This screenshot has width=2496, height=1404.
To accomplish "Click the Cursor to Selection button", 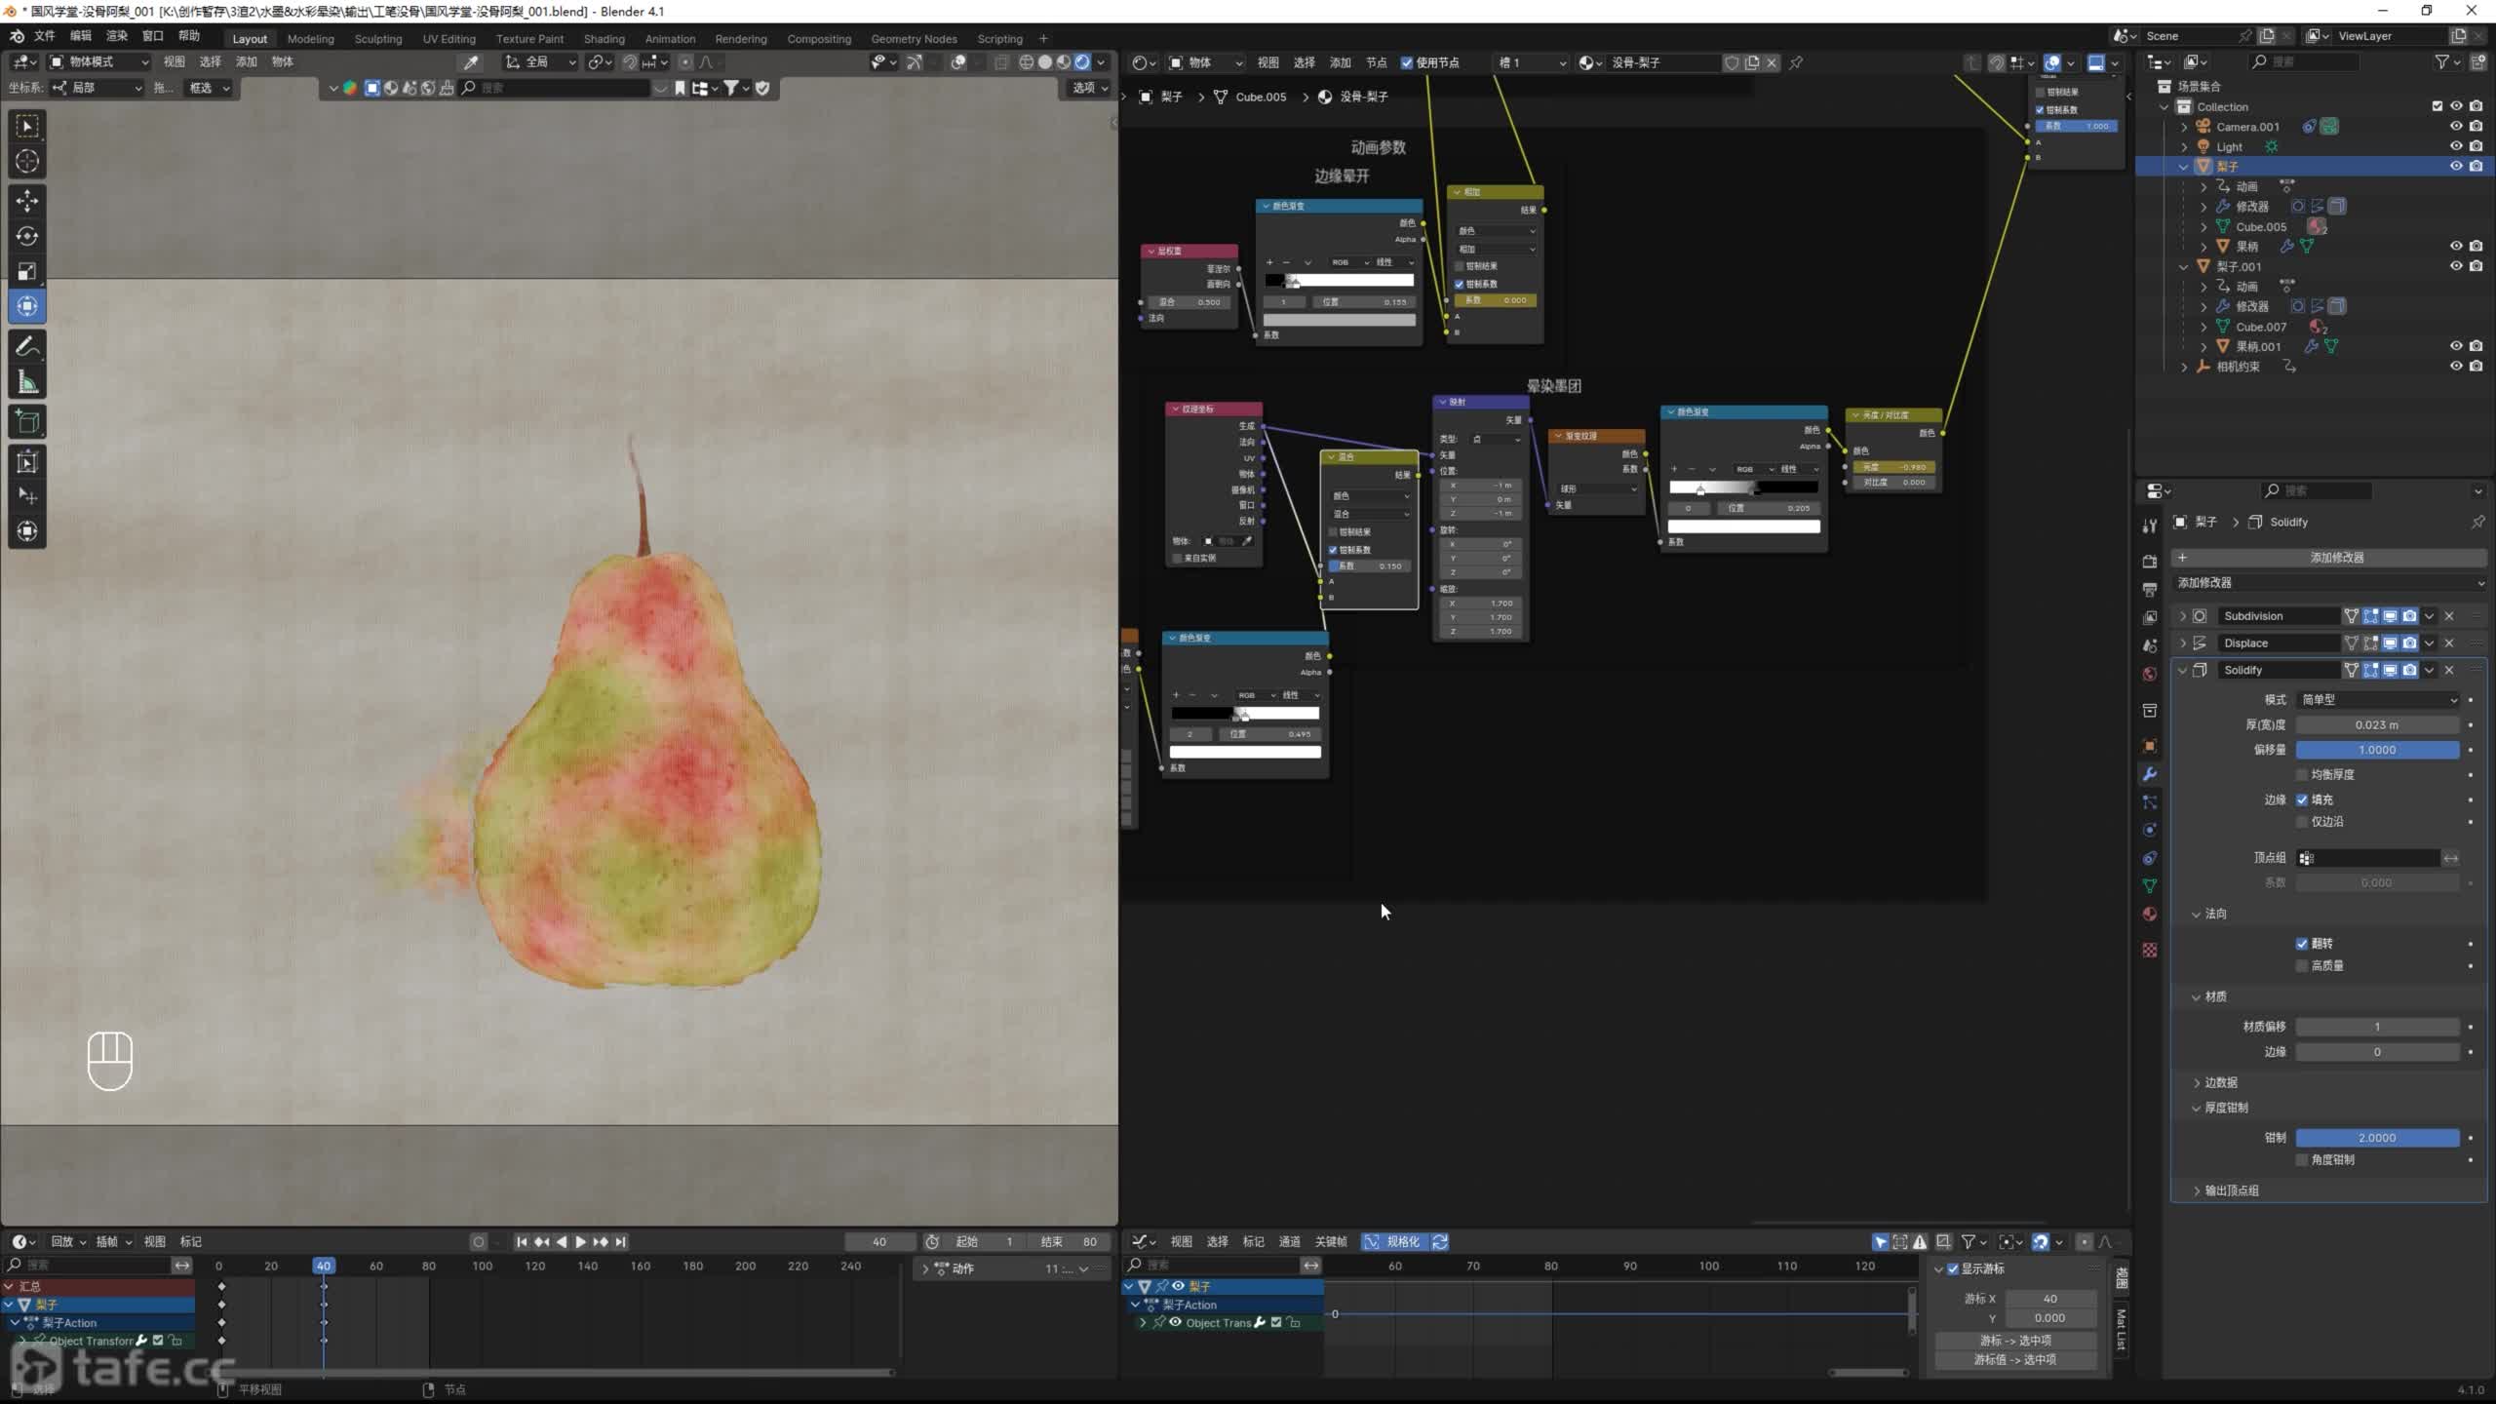I will click(x=2016, y=1341).
